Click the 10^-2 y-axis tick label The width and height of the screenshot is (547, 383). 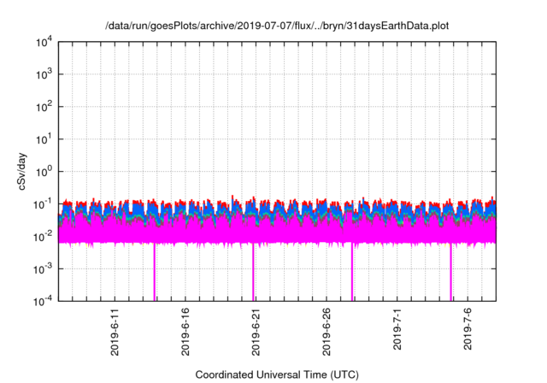(43, 237)
